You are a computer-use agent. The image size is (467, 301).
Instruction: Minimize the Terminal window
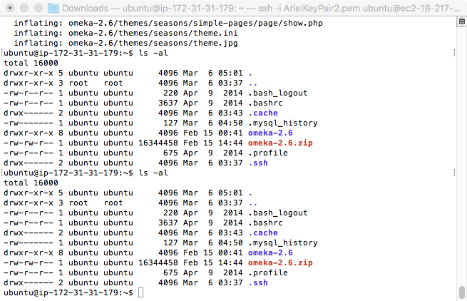click(x=24, y=8)
